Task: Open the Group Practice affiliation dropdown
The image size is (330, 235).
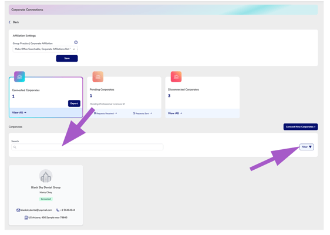Action: click(x=45, y=49)
